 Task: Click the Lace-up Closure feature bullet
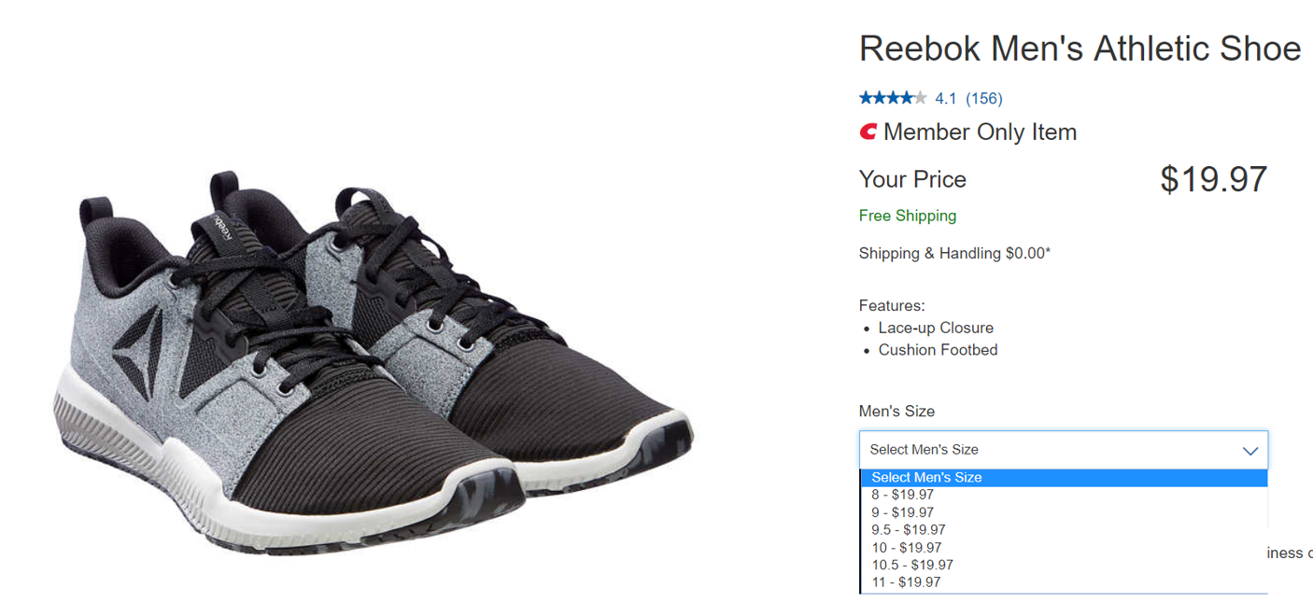click(936, 328)
